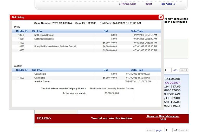Click 'Not Enough Deposit' for bidder 18980
Viewport: 208px width, 132px height.
coord(44,35)
